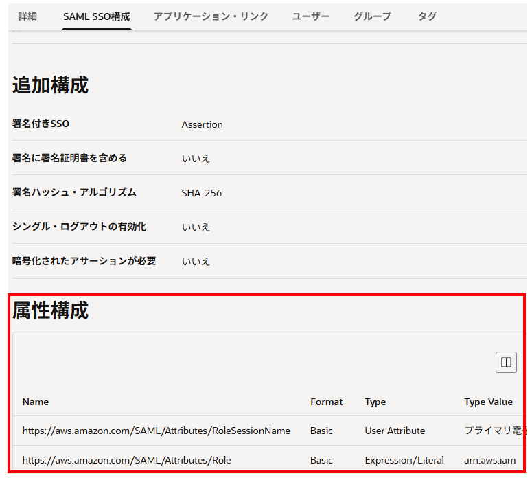This screenshot has width=532, height=480.
Task: Select the Attributes/Role URL row
Action: (126, 460)
